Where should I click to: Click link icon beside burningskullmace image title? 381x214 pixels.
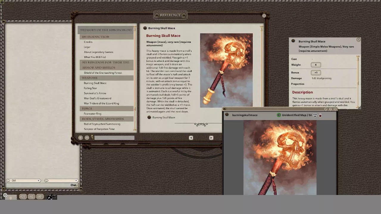(x=227, y=115)
